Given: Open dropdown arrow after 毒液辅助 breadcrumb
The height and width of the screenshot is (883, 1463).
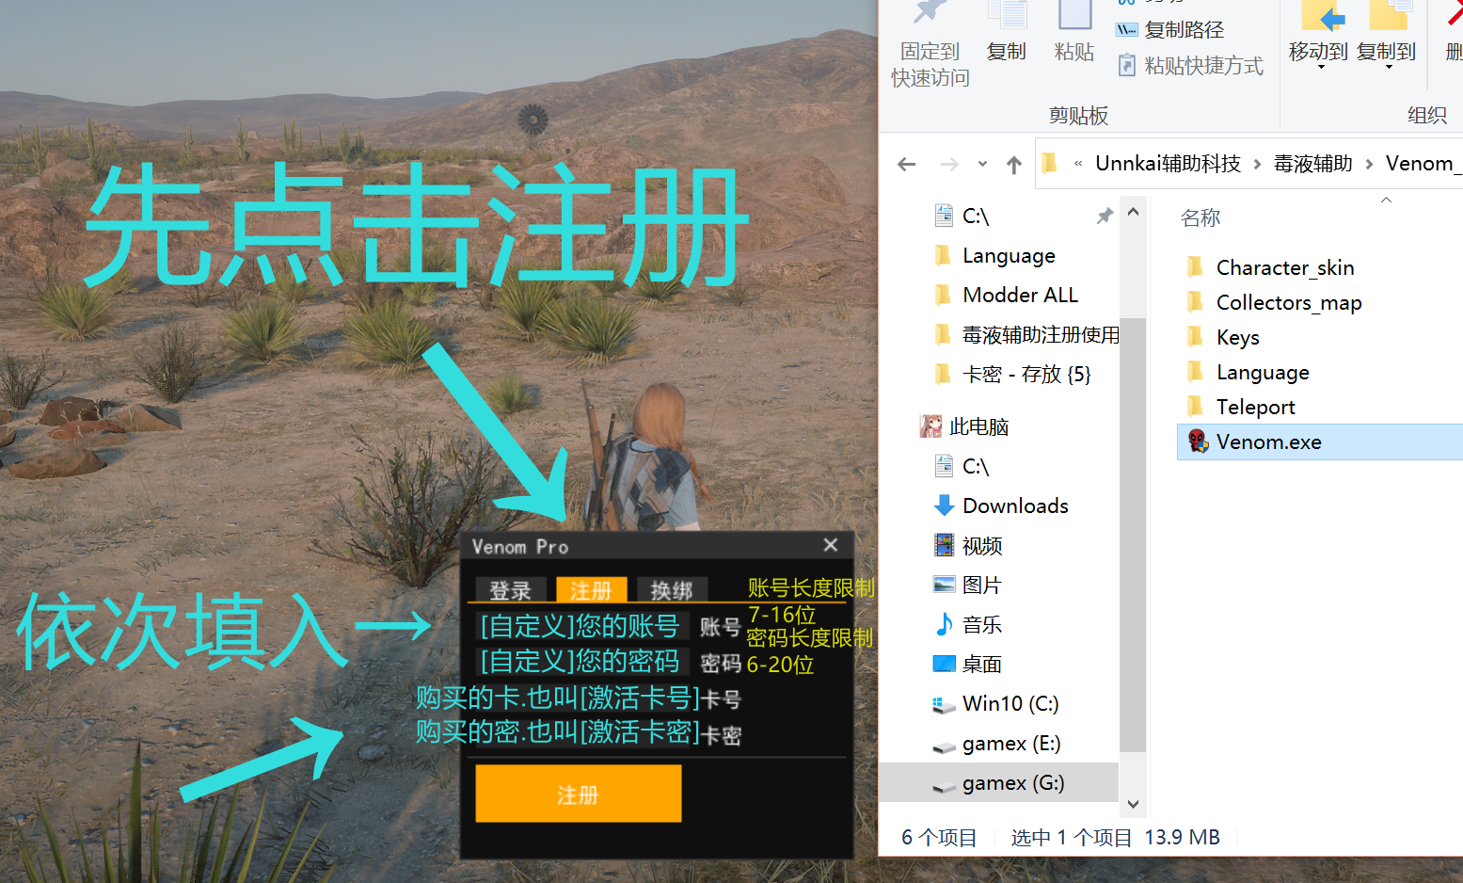Looking at the screenshot, I should 1368,164.
